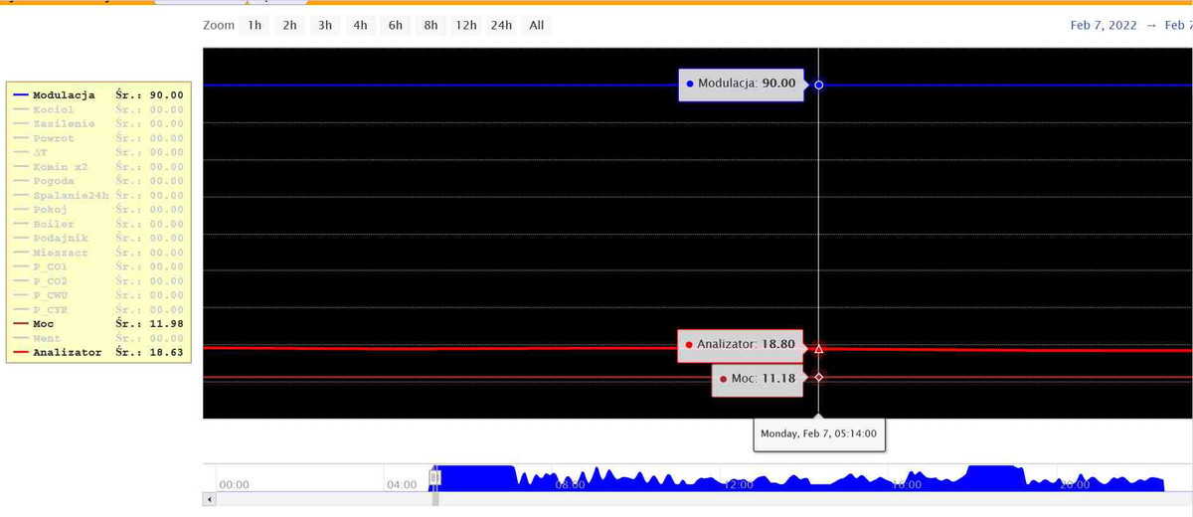The width and height of the screenshot is (1193, 517).
Task: Click the blue Modulacja data point marker
Action: pos(818,85)
